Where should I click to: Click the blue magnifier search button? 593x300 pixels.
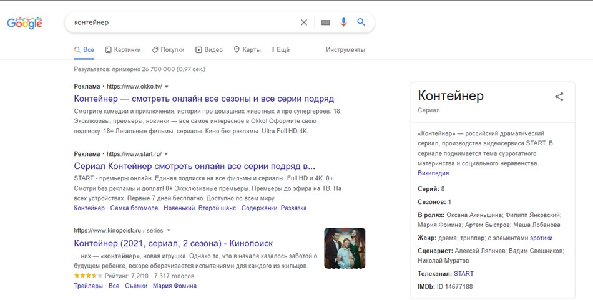coord(361,22)
